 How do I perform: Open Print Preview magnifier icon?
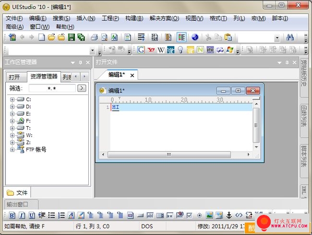coord(105,37)
